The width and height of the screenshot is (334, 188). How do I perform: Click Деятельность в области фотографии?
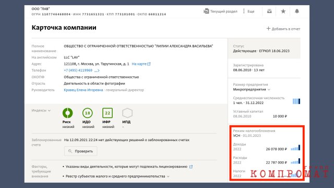pos(94,84)
